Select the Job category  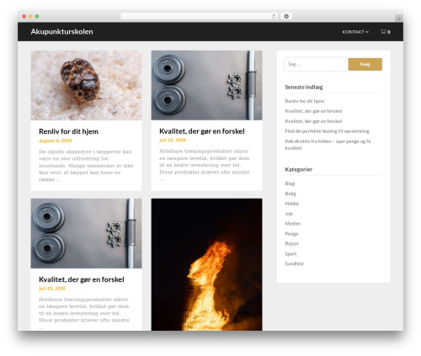(289, 214)
